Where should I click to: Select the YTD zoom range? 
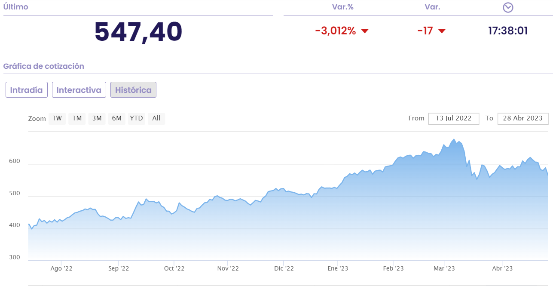click(x=136, y=118)
